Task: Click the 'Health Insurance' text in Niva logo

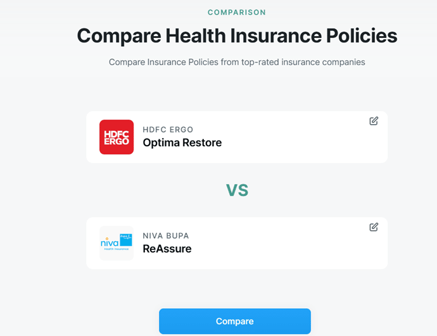Action: click(x=115, y=249)
